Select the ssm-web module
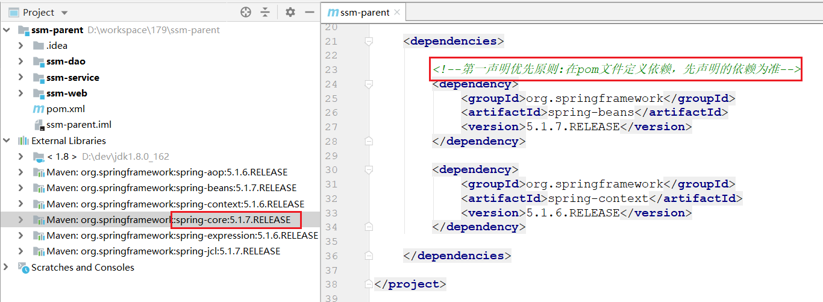This screenshot has height=302, width=823. coord(66,93)
